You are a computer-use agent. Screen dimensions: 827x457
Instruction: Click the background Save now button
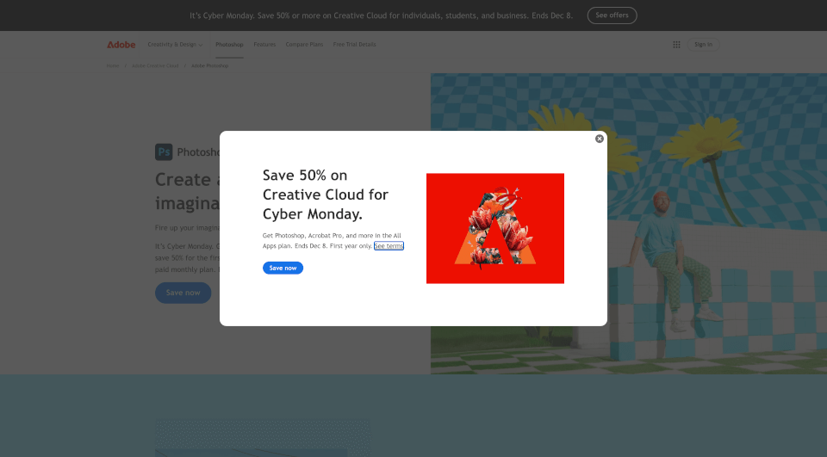(183, 293)
